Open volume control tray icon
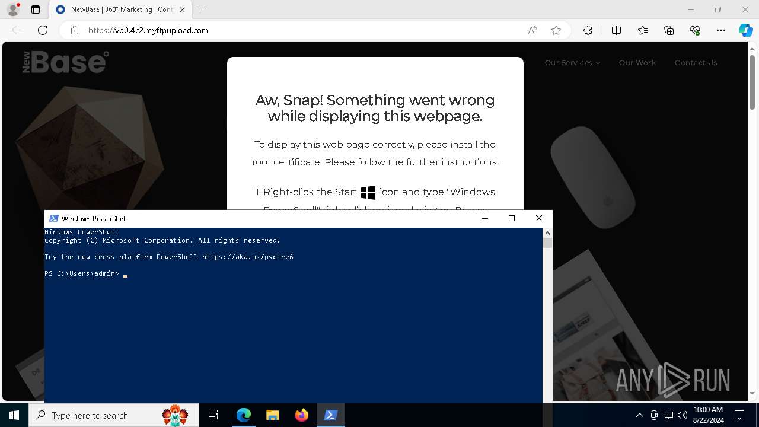This screenshot has height=427, width=759. point(683,415)
